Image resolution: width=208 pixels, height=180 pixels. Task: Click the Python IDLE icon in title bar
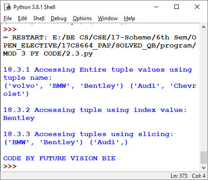pos(8,7)
